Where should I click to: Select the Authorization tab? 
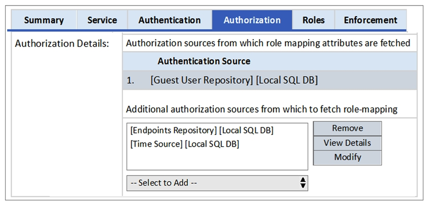252,20
